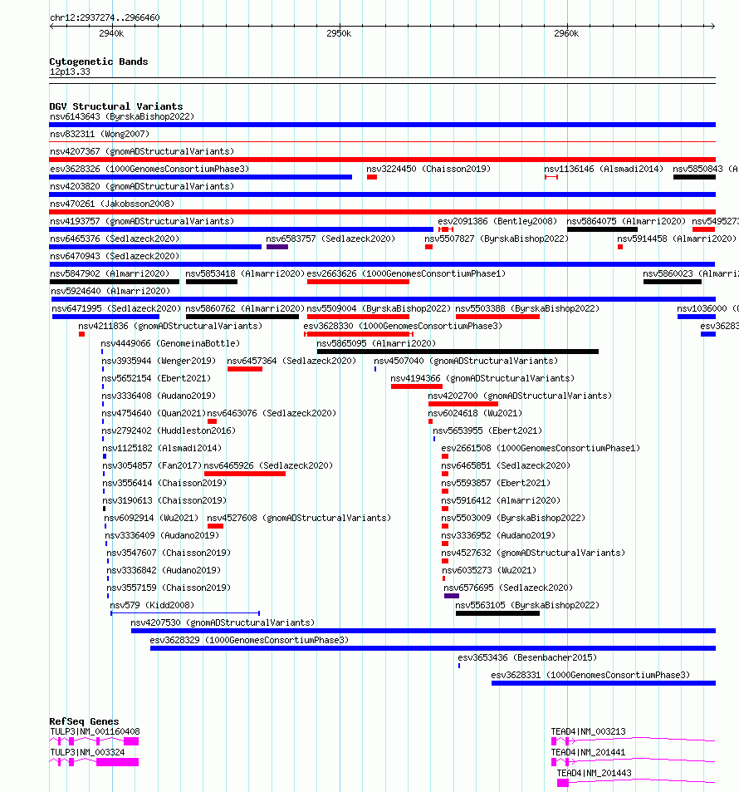Image resolution: width=739 pixels, height=792 pixels.
Task: Select the purple bar under nsv6583757
Action: pos(277,247)
